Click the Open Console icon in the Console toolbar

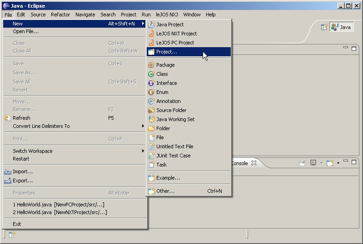[x=330, y=163]
